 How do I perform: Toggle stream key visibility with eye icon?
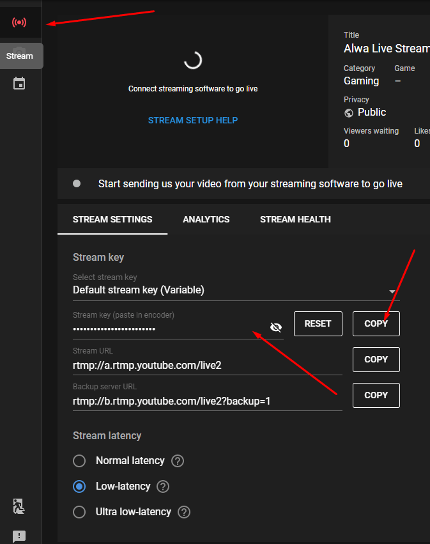click(x=276, y=328)
